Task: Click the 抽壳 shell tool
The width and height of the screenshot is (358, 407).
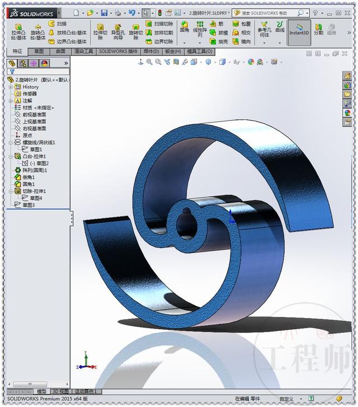Action: click(219, 41)
